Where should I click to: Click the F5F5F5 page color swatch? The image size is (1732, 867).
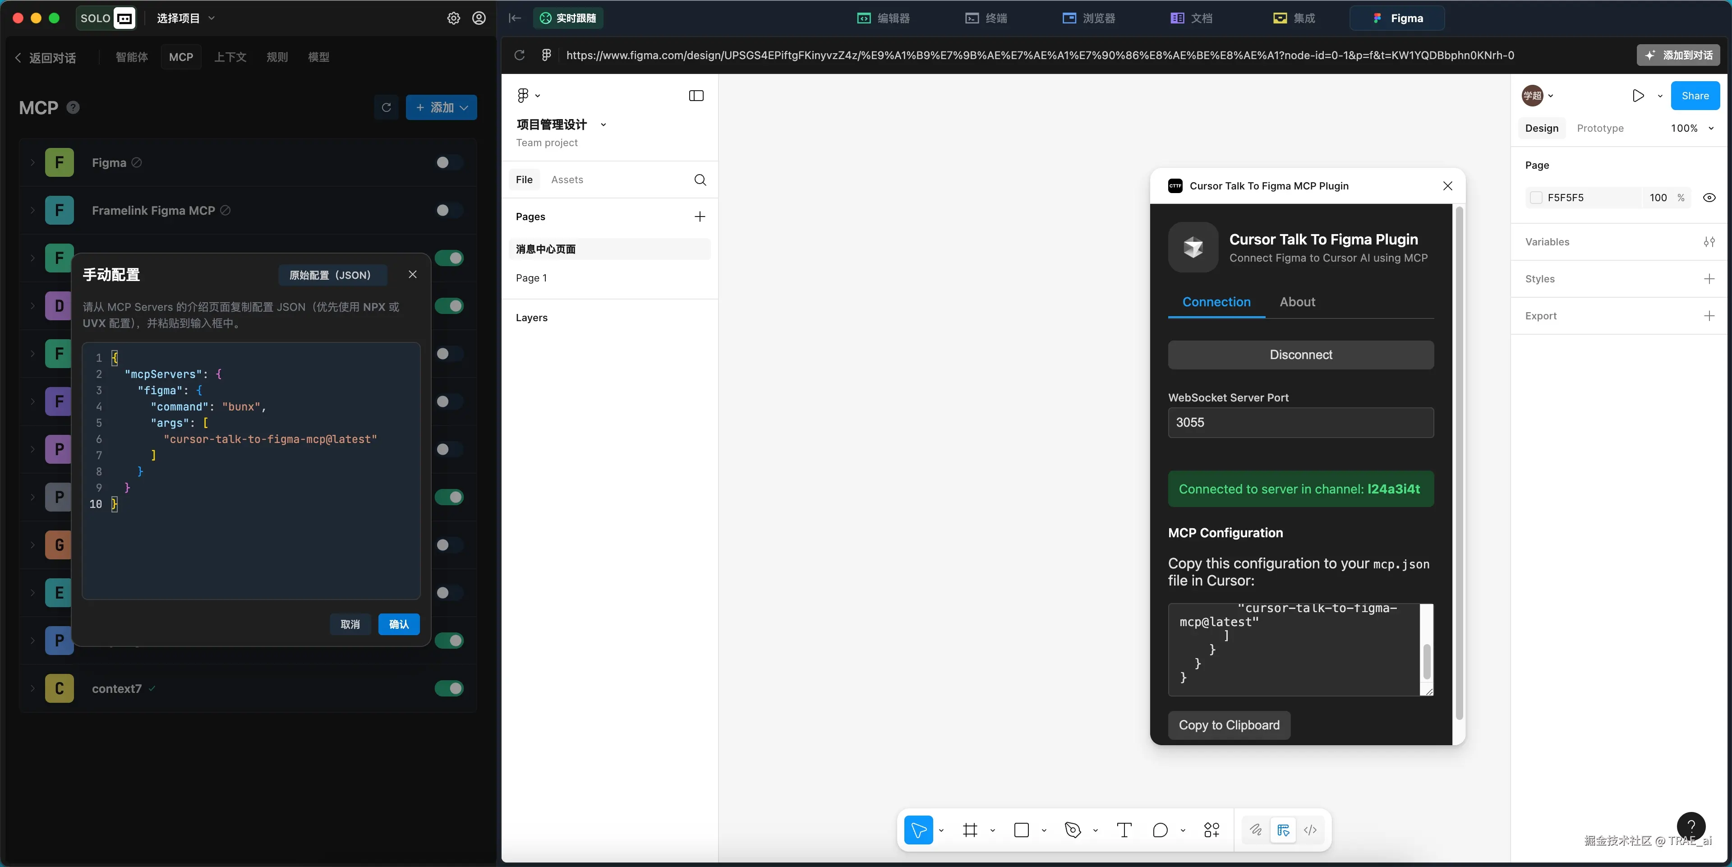pos(1536,198)
